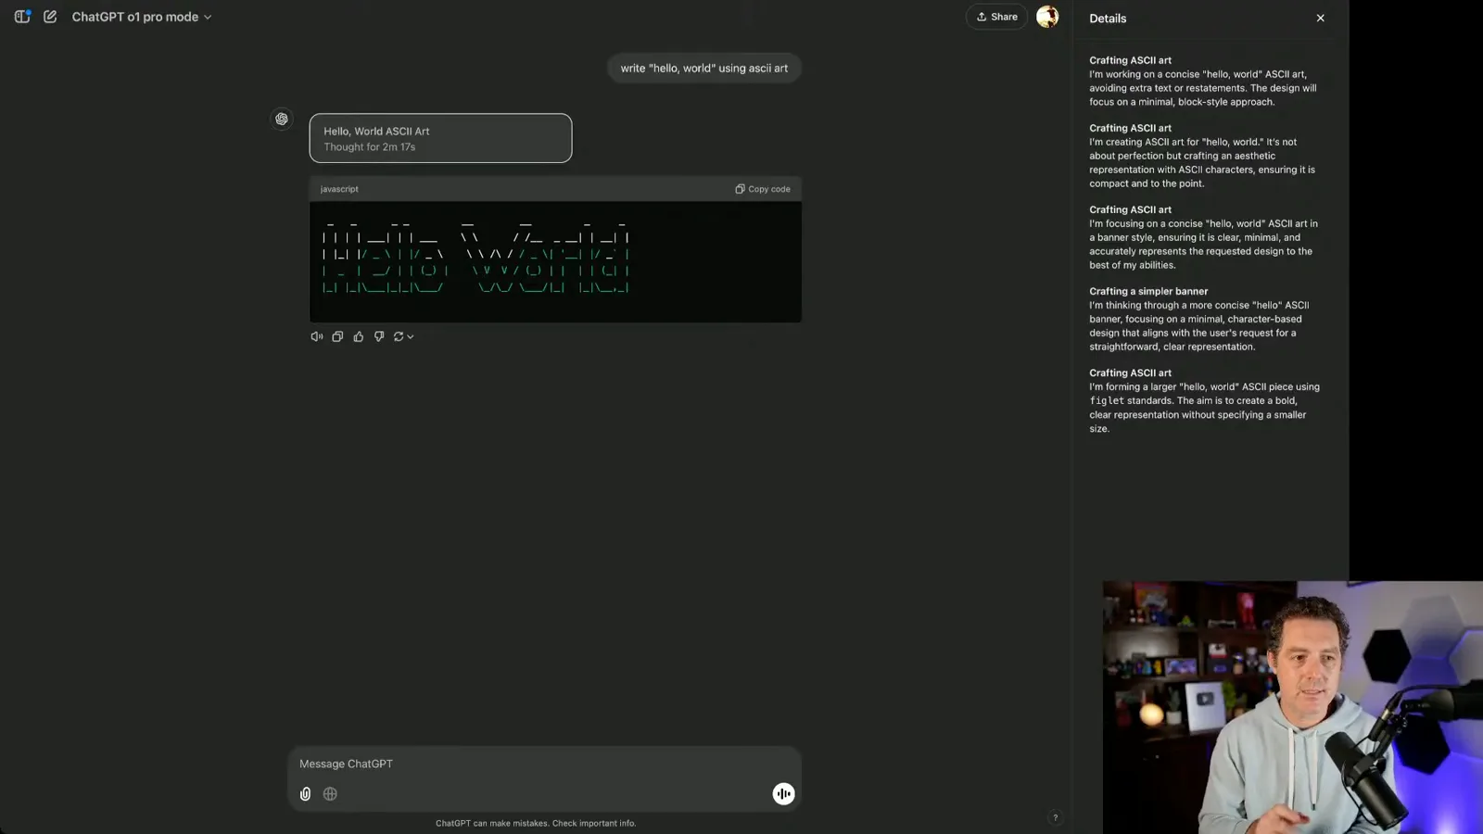
Task: Give a thumbs up to the response
Action: [x=359, y=336]
